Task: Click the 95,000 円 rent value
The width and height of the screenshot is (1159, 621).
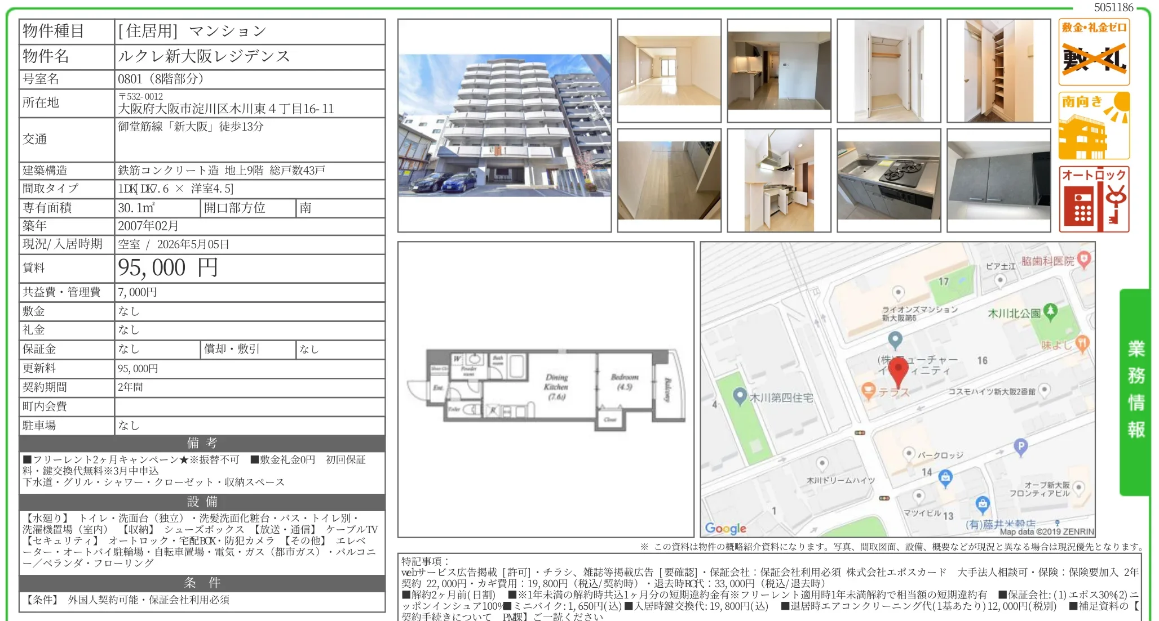Action: (167, 268)
